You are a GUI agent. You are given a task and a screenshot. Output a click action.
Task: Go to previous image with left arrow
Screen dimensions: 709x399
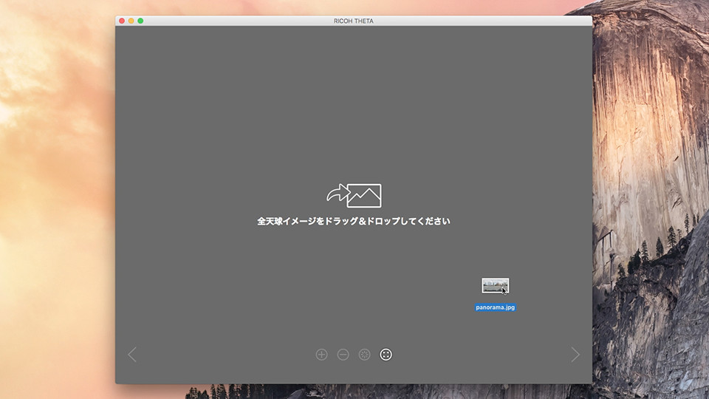point(132,355)
